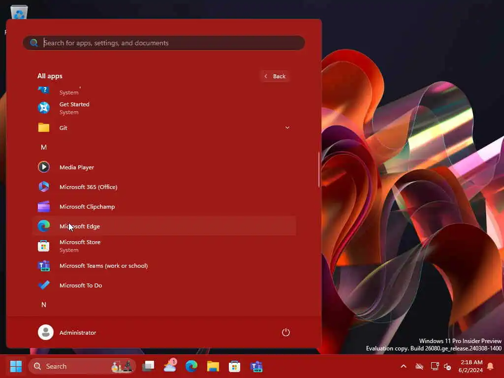Click the Git folder icon
Screen dimensions: 504x378
click(44, 127)
